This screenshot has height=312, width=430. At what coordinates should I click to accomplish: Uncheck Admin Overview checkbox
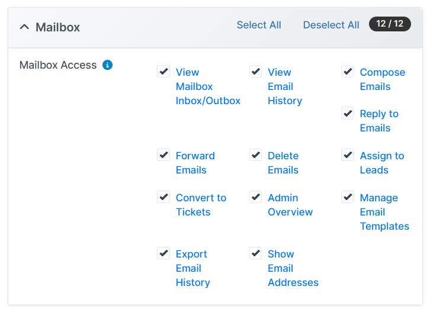(255, 197)
